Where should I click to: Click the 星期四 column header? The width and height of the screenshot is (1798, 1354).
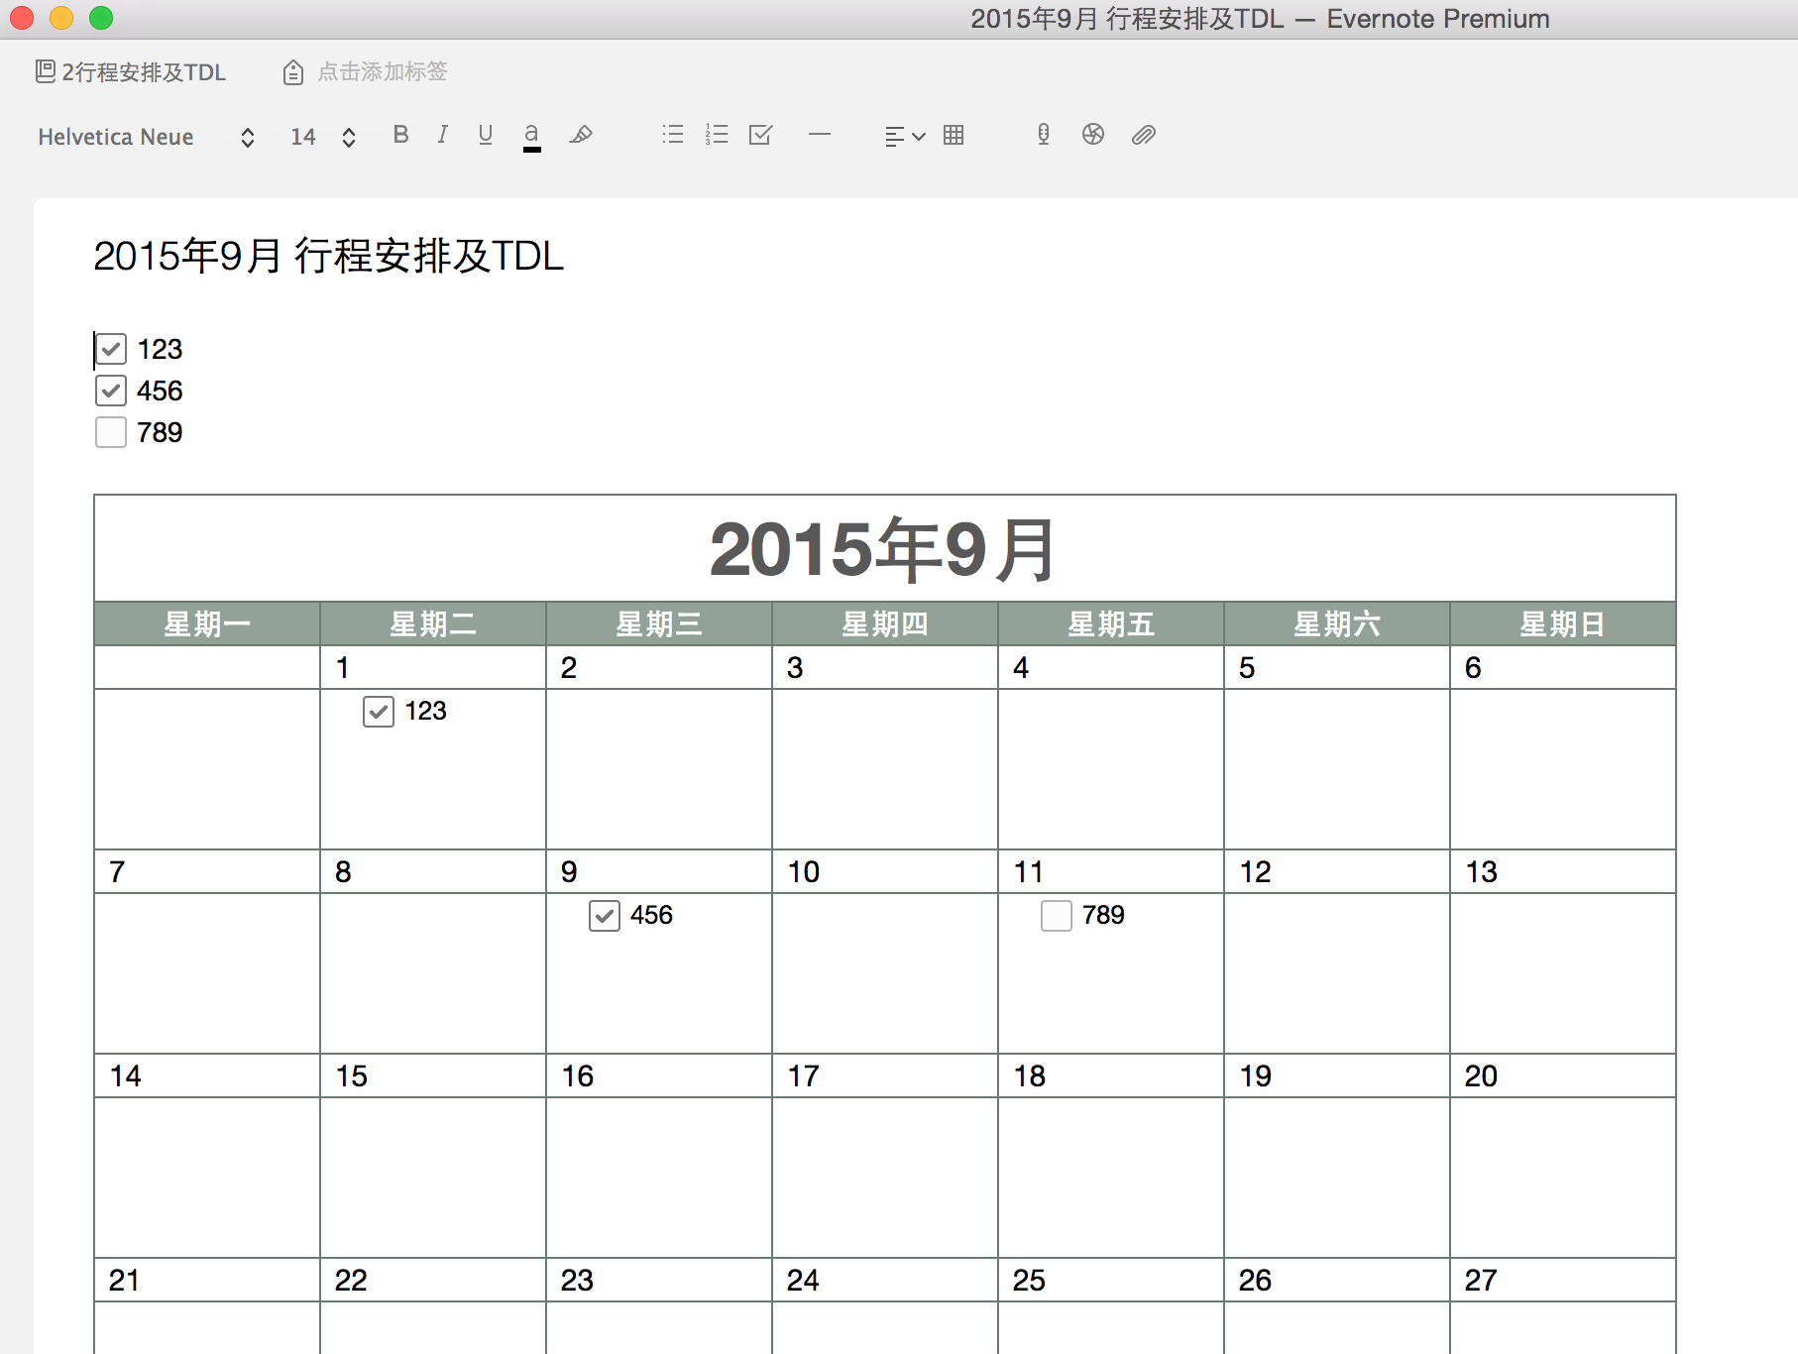[885, 623]
